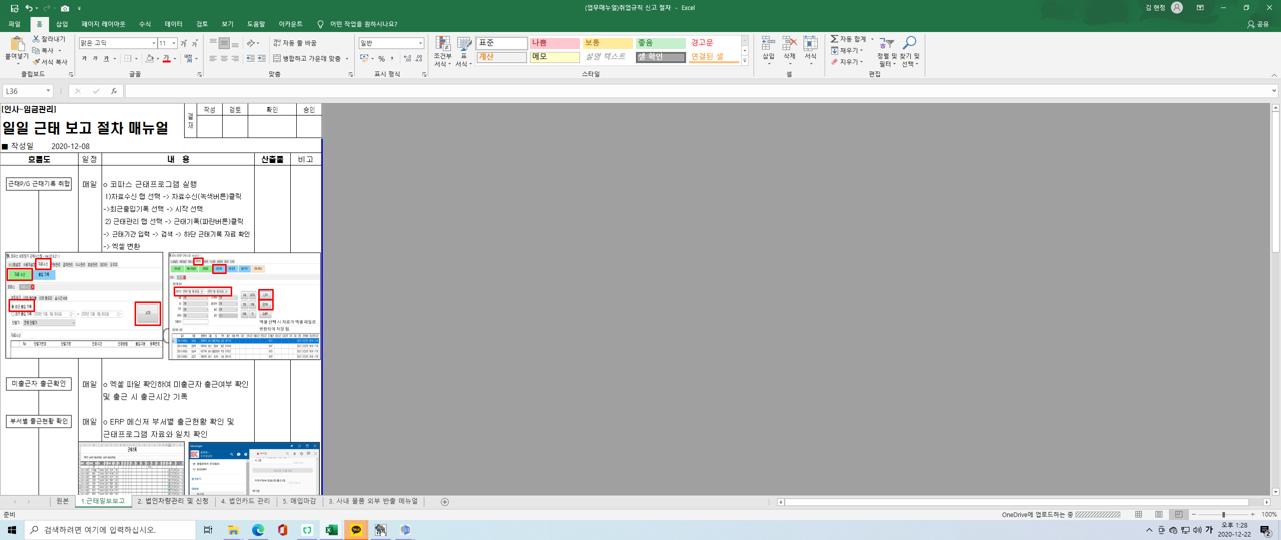The width and height of the screenshot is (1281, 540).
Task: Open Find and Select magnifier
Action: (x=909, y=43)
